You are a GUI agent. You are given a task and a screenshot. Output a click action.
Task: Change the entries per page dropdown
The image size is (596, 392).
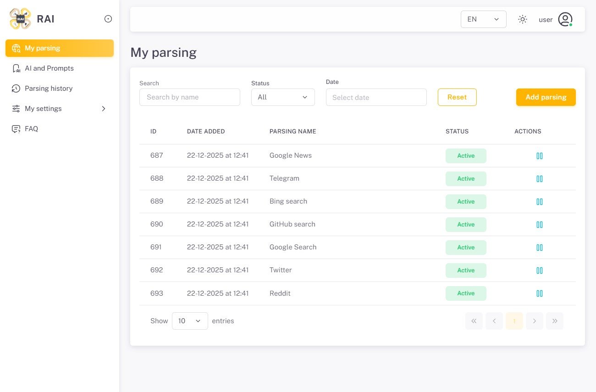tap(190, 321)
